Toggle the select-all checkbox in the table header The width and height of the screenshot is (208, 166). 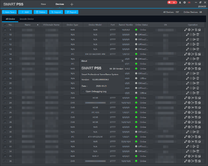(x=5, y=25)
